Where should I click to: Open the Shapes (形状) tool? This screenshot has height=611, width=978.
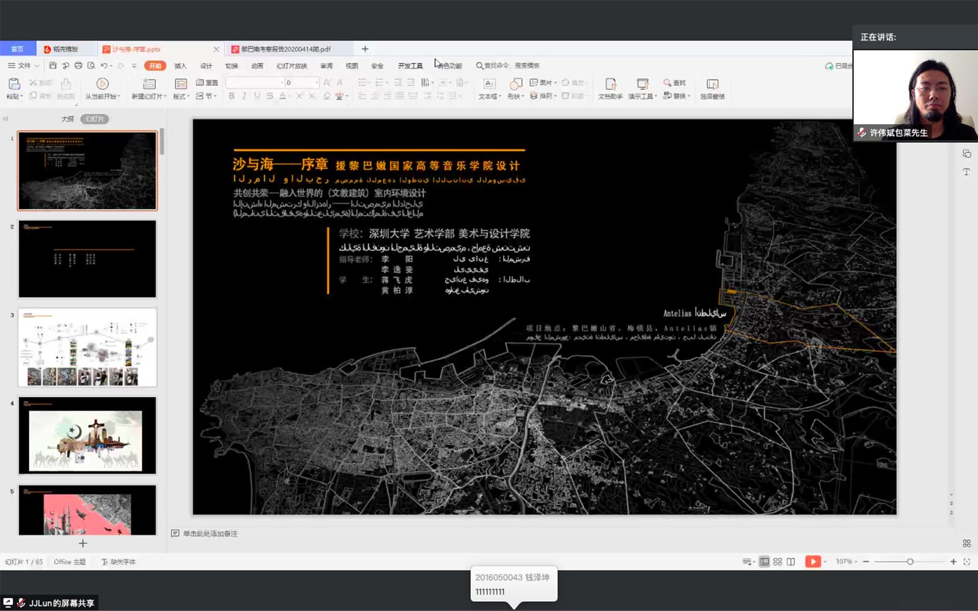515,84
